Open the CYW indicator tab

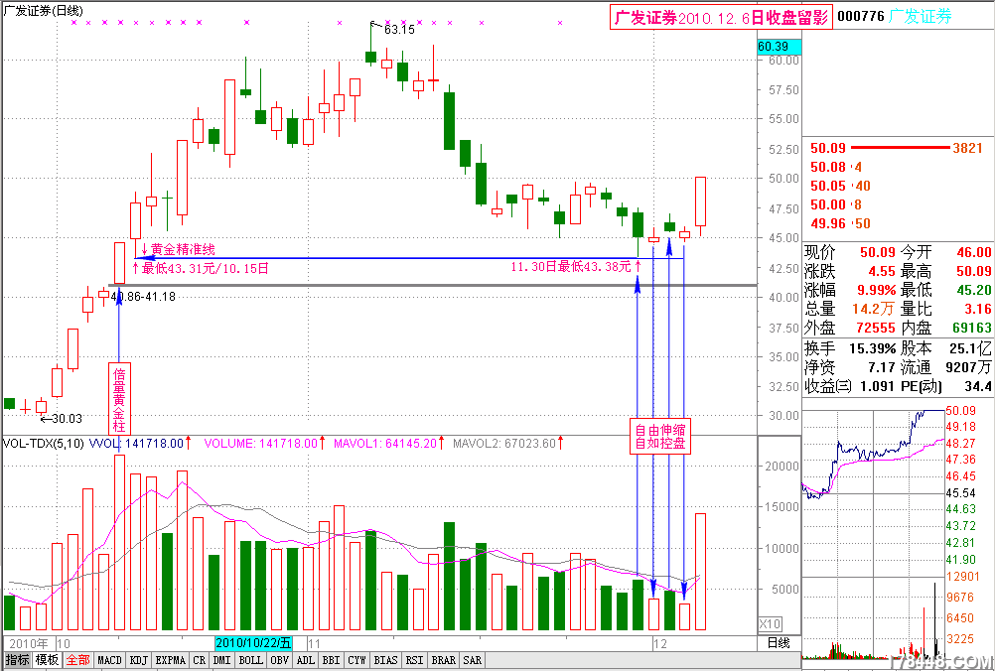356,660
